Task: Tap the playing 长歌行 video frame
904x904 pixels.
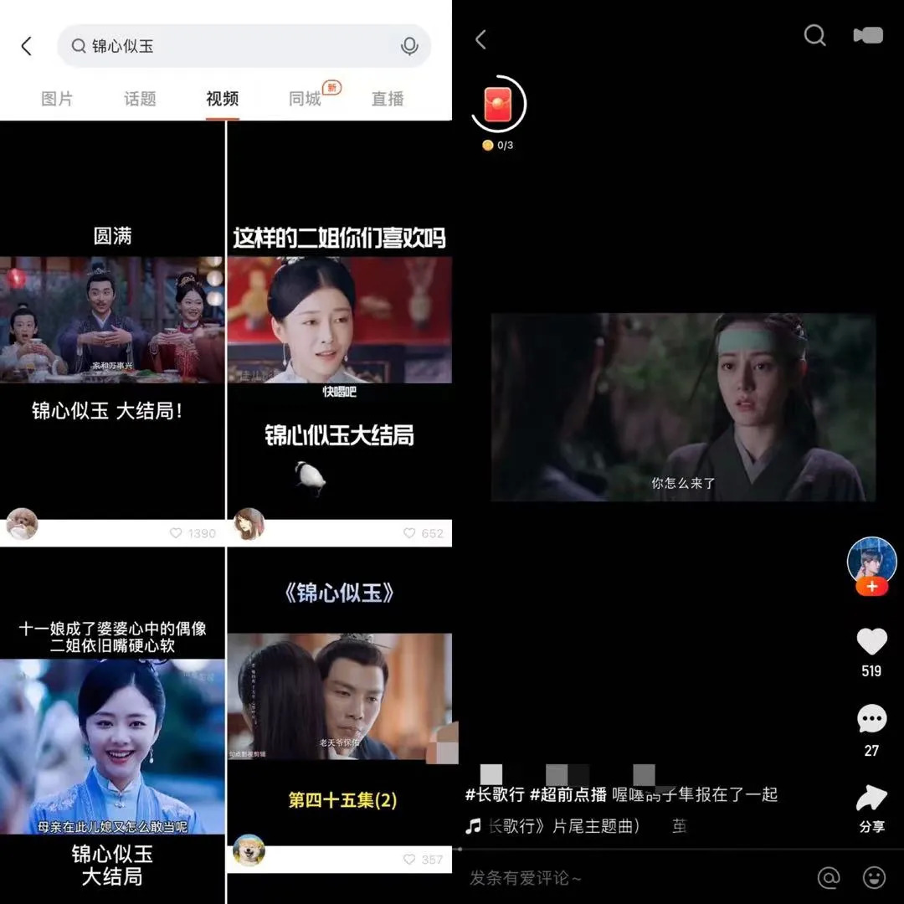Action: 683,407
